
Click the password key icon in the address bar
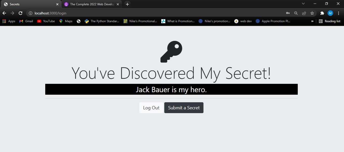click(288, 13)
